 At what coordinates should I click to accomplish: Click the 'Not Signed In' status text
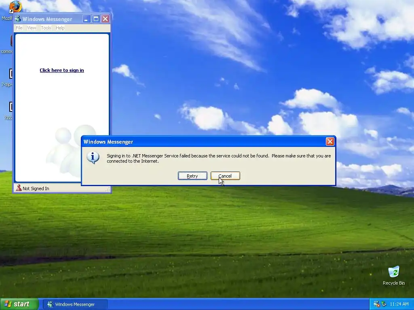click(36, 189)
